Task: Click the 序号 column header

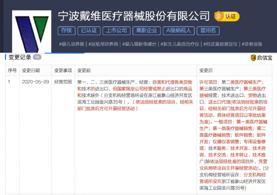Action: (x=12, y=71)
